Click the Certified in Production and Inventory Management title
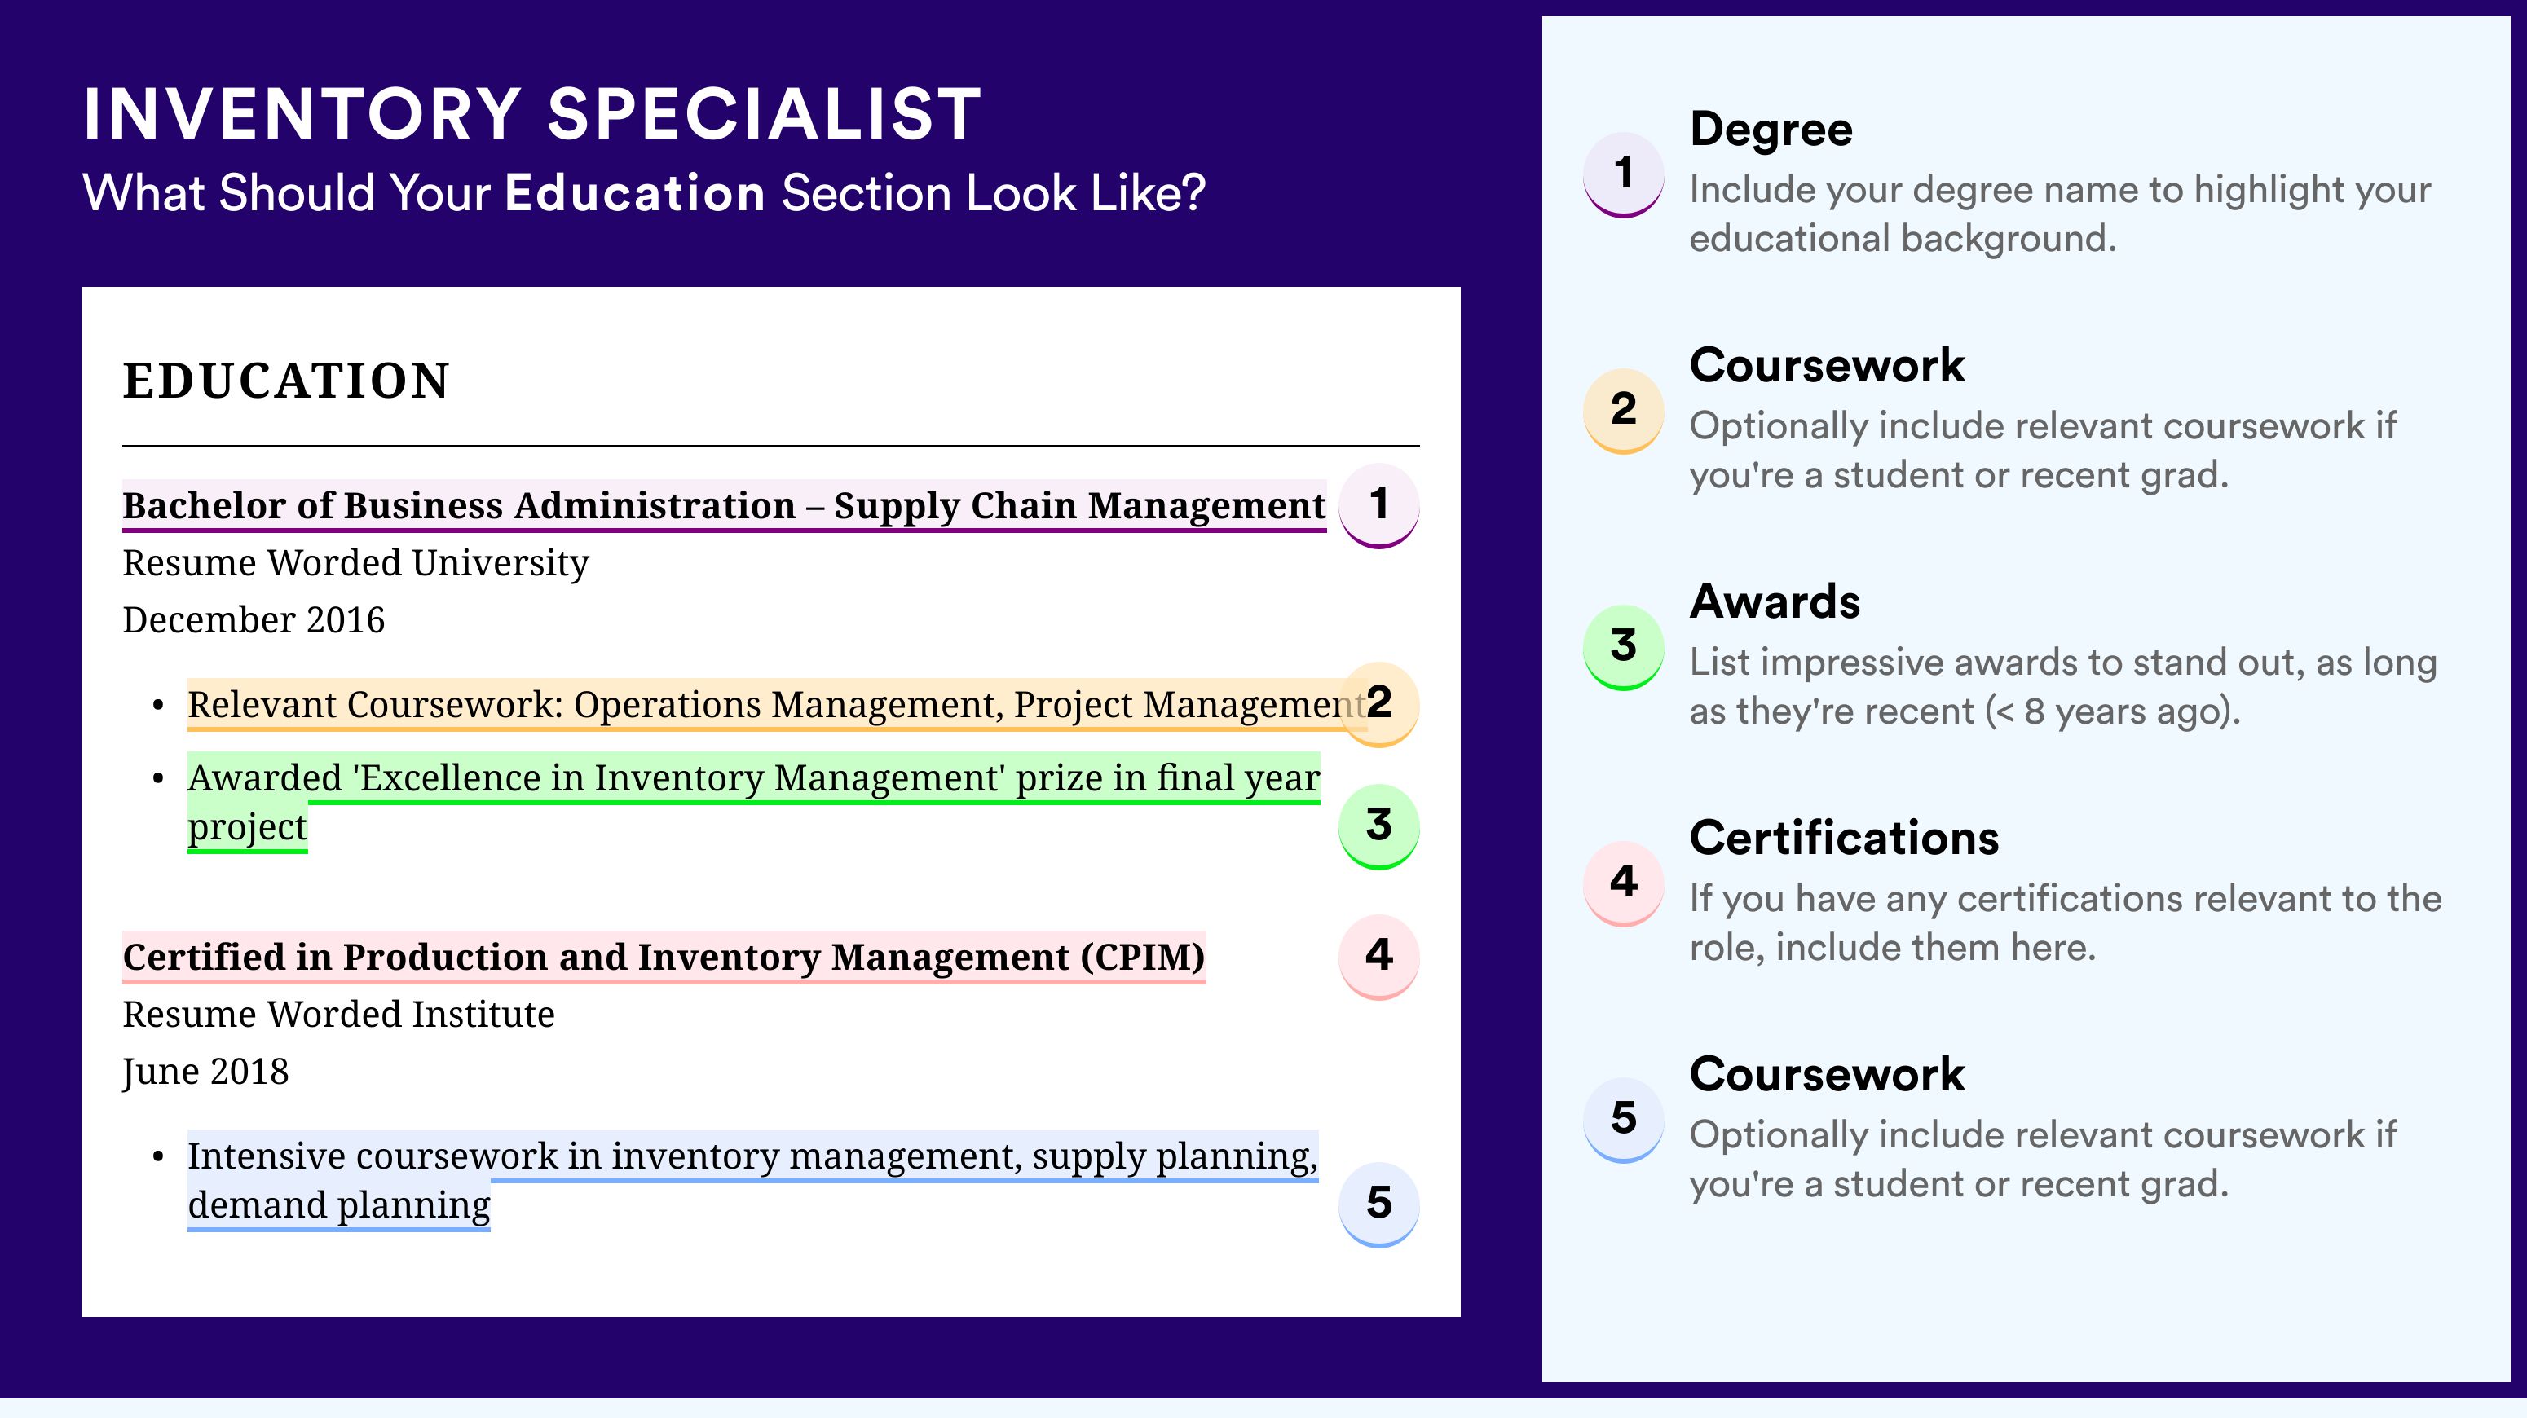This screenshot has height=1418, width=2527. [664, 957]
